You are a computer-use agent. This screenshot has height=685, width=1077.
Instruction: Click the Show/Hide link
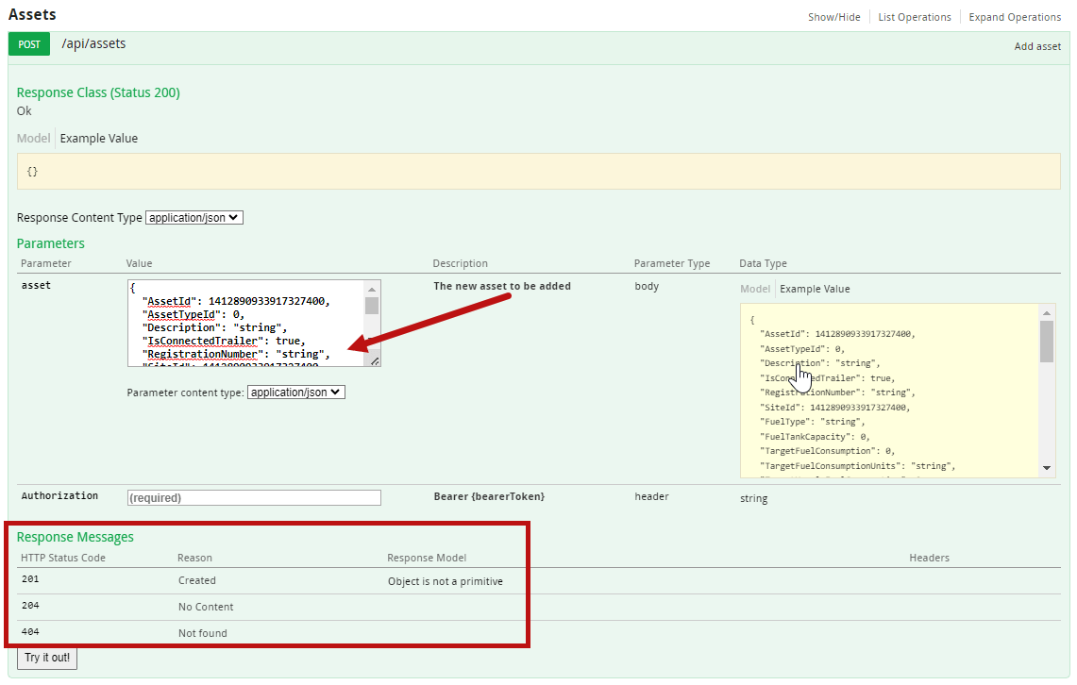pos(833,17)
